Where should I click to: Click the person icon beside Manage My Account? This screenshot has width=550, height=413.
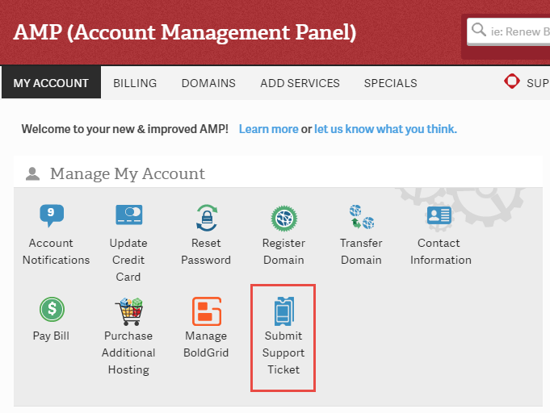[32, 173]
